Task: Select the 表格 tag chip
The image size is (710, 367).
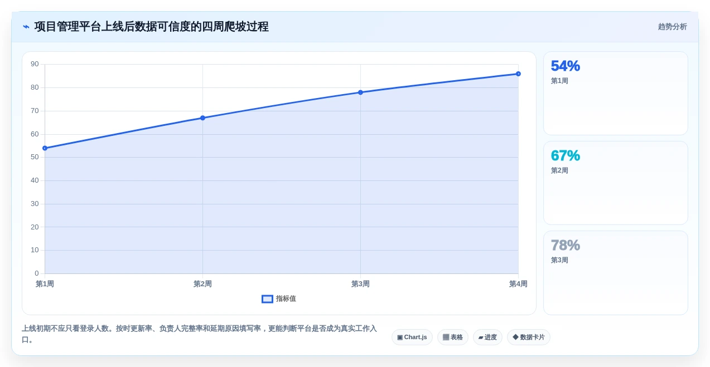Action: click(x=453, y=337)
